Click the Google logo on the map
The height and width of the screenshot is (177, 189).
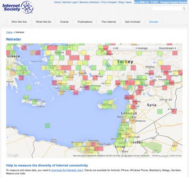coord(13,155)
